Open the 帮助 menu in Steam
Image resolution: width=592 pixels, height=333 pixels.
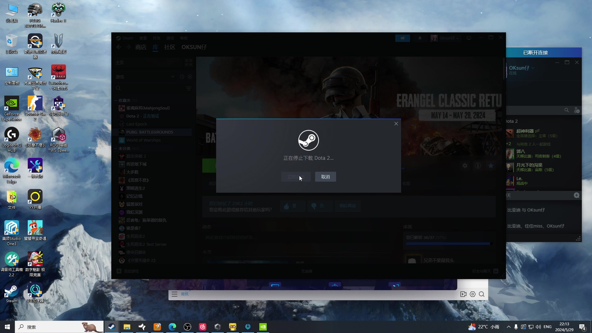[184, 38]
